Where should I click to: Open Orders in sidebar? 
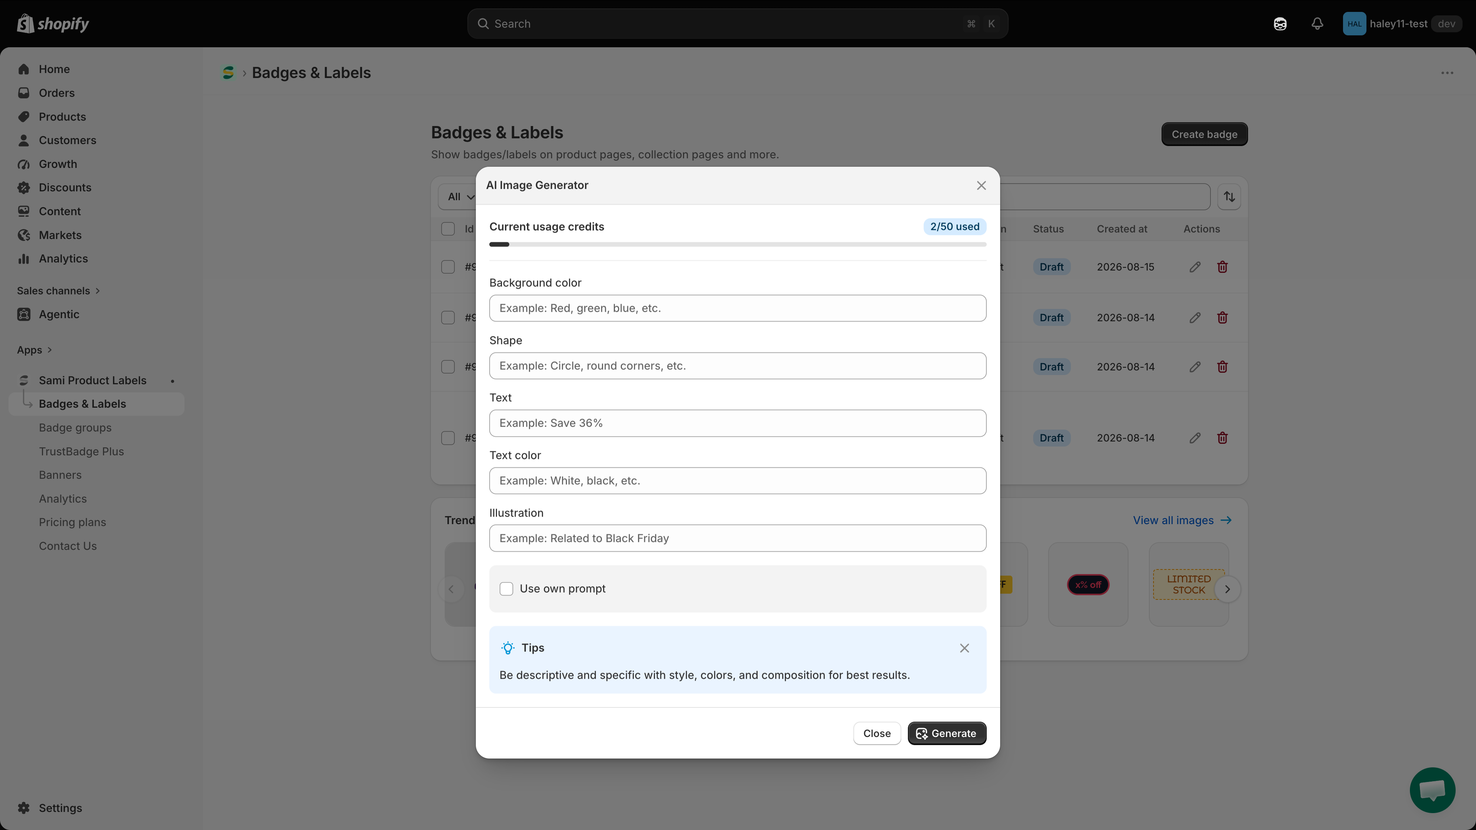56,93
